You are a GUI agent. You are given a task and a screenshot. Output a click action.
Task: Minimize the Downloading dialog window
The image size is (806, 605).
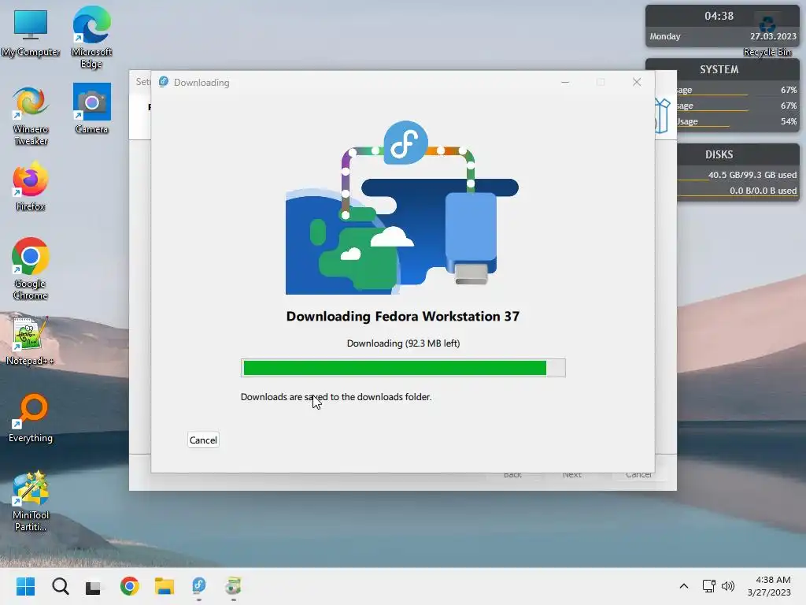coord(565,82)
